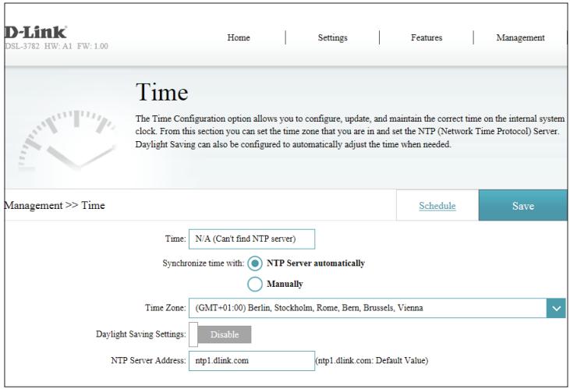Follow the Schedule link

point(437,206)
